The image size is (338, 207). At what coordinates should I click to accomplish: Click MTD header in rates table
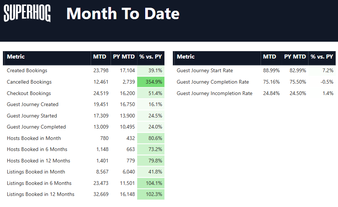[269, 57]
